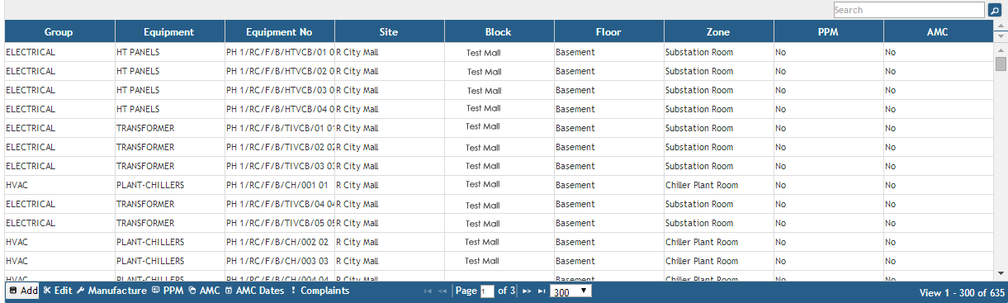Open the AMC toolbar option
Screen dimensions: 1008x303
click(x=204, y=291)
